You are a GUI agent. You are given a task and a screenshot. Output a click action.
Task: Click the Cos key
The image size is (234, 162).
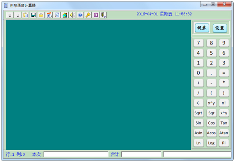click(211, 123)
